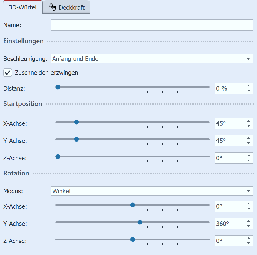
Task: Click into the Name text field
Action: tap(152, 25)
